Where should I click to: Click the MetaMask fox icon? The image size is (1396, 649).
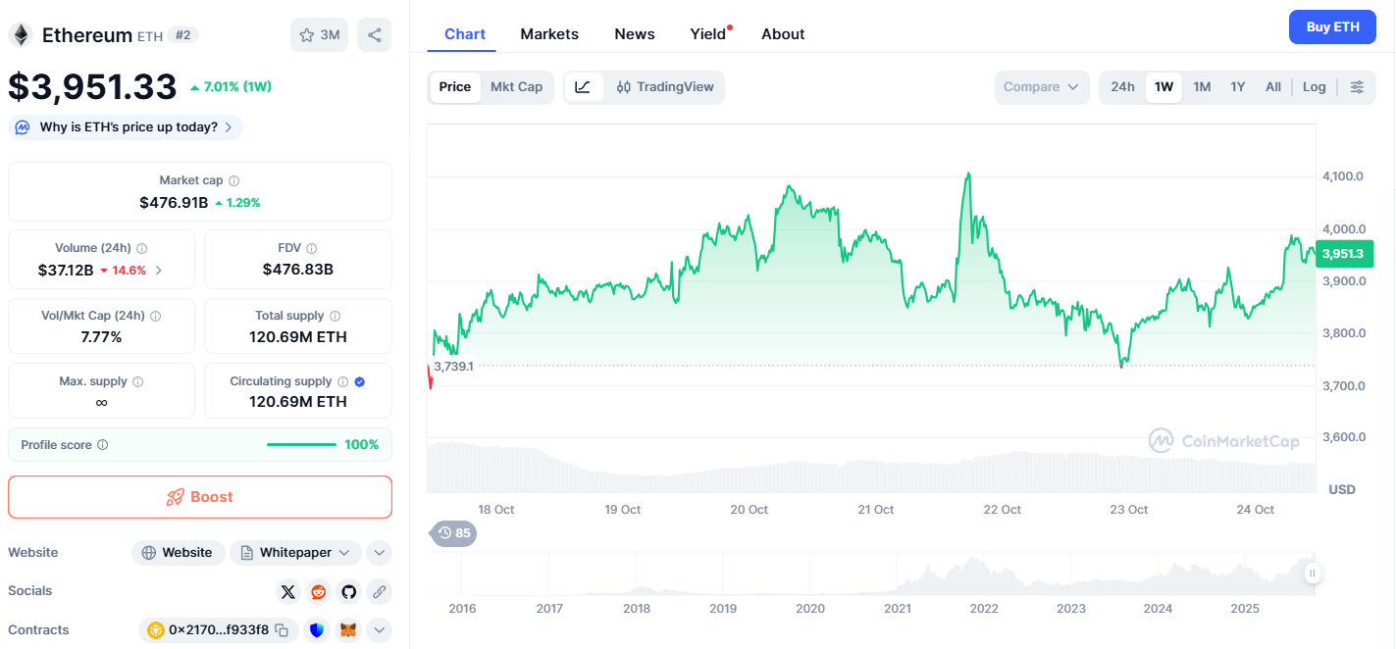(347, 630)
